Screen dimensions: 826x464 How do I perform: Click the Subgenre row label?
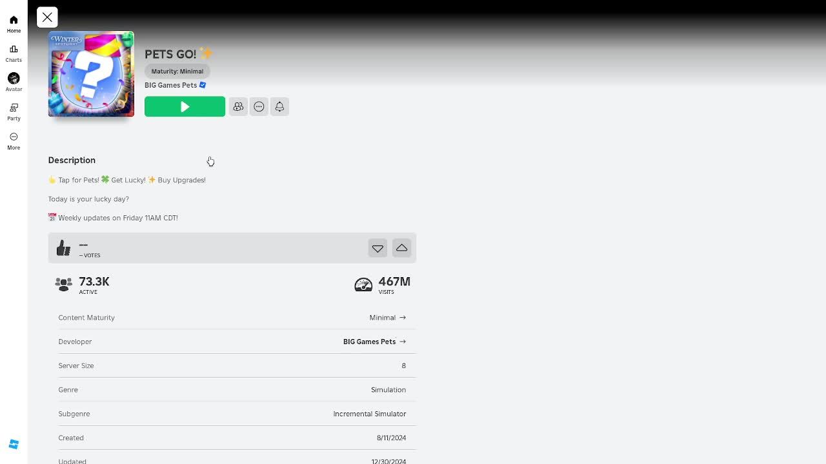pyautogui.click(x=74, y=414)
